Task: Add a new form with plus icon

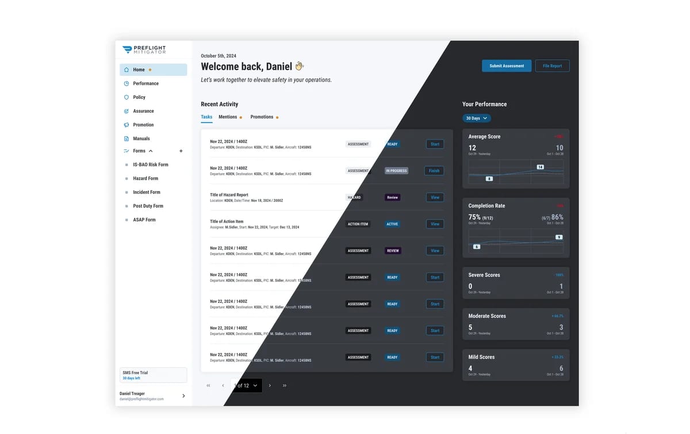Action: pyautogui.click(x=181, y=151)
